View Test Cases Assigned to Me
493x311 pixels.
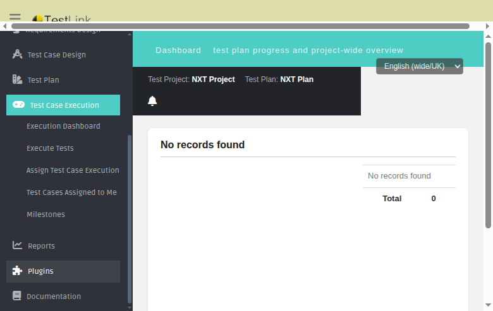pos(71,192)
